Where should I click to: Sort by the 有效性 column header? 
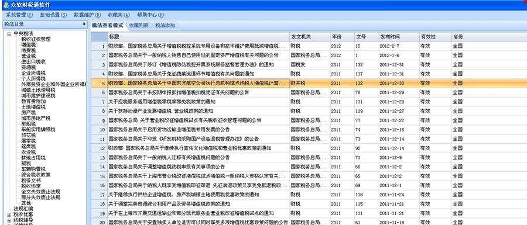point(436,37)
